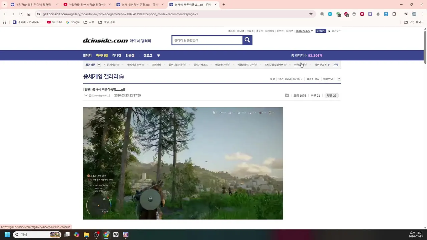Click the blue download extension icon

(386, 14)
